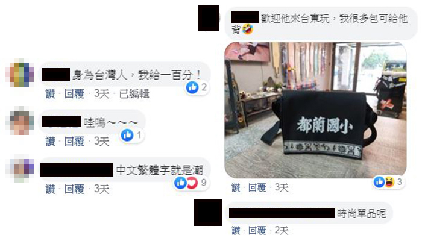Click the like reaction on 身為台灣人 comment
The height and width of the screenshot is (241, 422).
pyautogui.click(x=192, y=87)
